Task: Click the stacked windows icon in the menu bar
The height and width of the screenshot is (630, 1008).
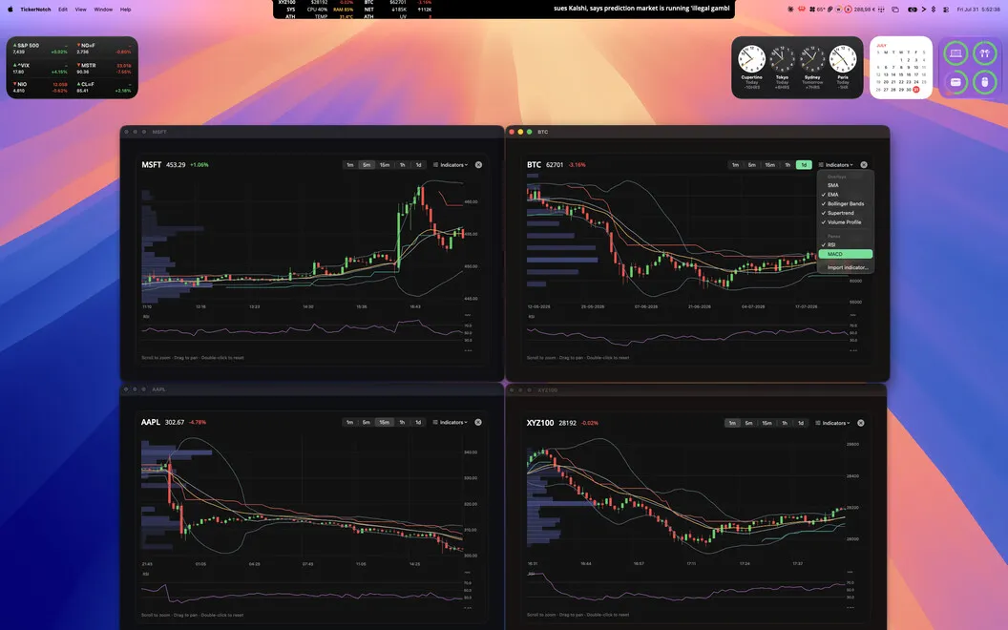Action: (894, 9)
